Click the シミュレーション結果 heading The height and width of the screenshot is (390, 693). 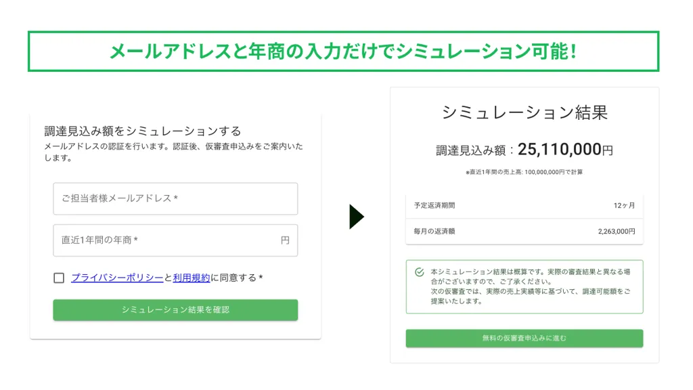tap(524, 112)
